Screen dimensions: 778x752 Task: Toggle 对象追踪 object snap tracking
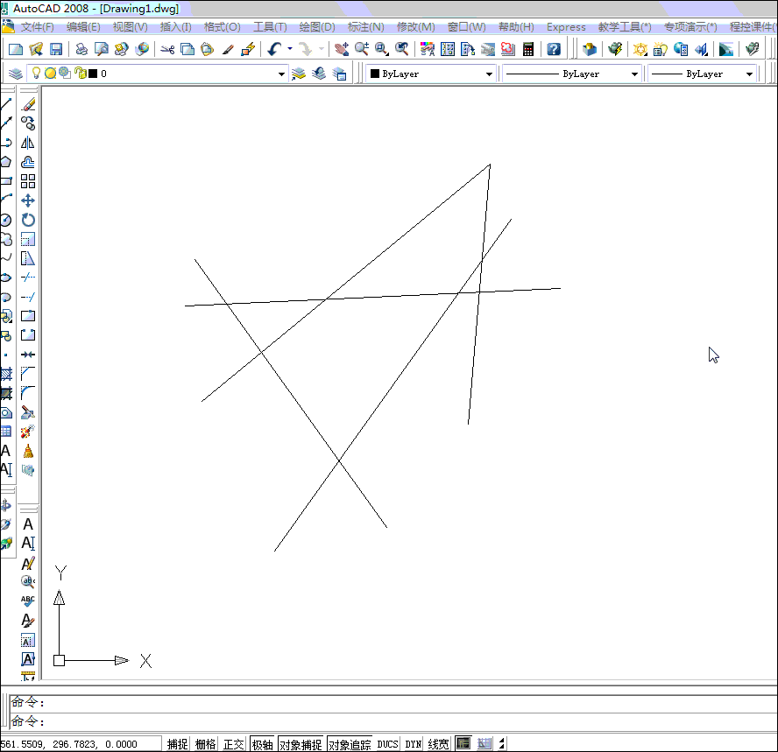(x=350, y=744)
